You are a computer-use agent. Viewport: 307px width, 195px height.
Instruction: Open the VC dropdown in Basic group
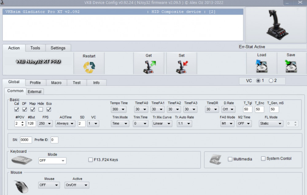point(93,124)
